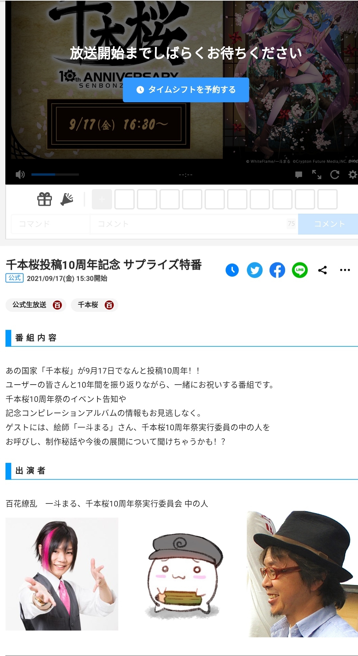358x656 pixels.
Task: Adjust the volume slider bar
Action: point(55,174)
